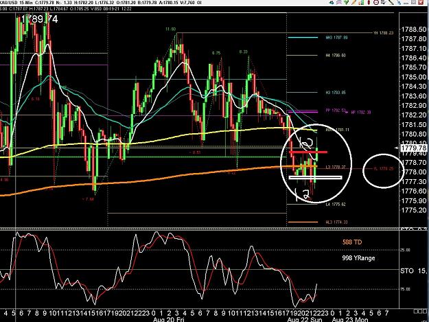Click the 25.00 stochastic level label
Image resolution: width=429 pixels, height=322 pixels.
click(405, 250)
